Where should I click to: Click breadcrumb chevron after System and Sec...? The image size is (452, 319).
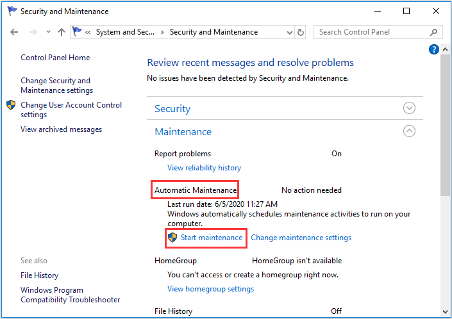pyautogui.click(x=162, y=32)
